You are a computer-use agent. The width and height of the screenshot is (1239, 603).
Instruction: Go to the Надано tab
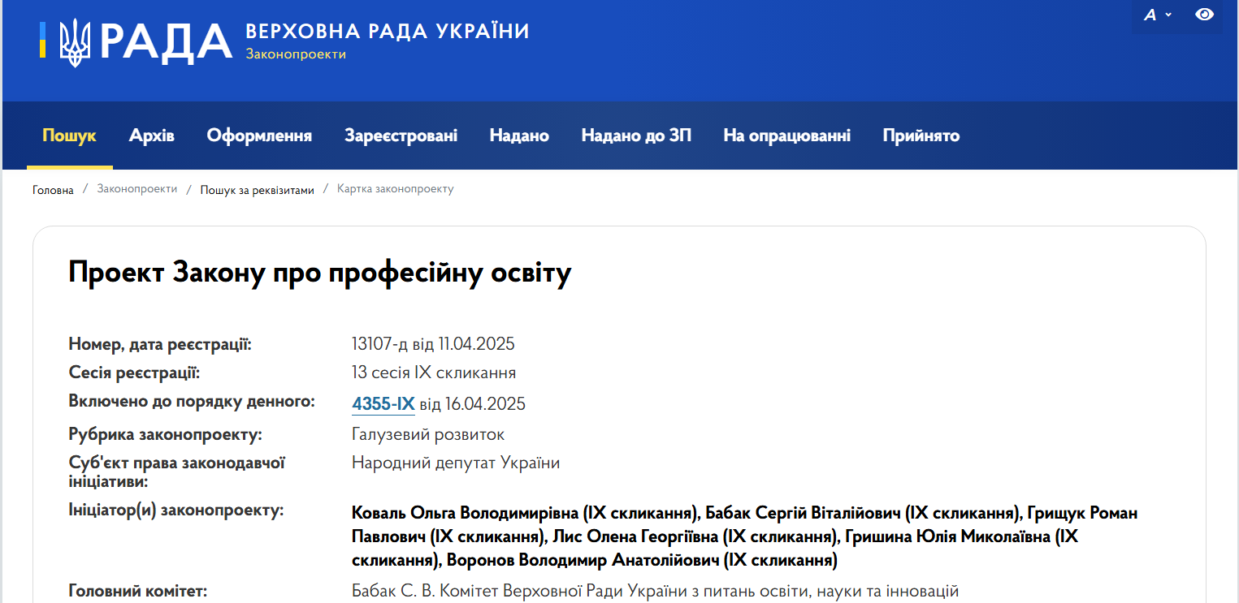tap(519, 136)
